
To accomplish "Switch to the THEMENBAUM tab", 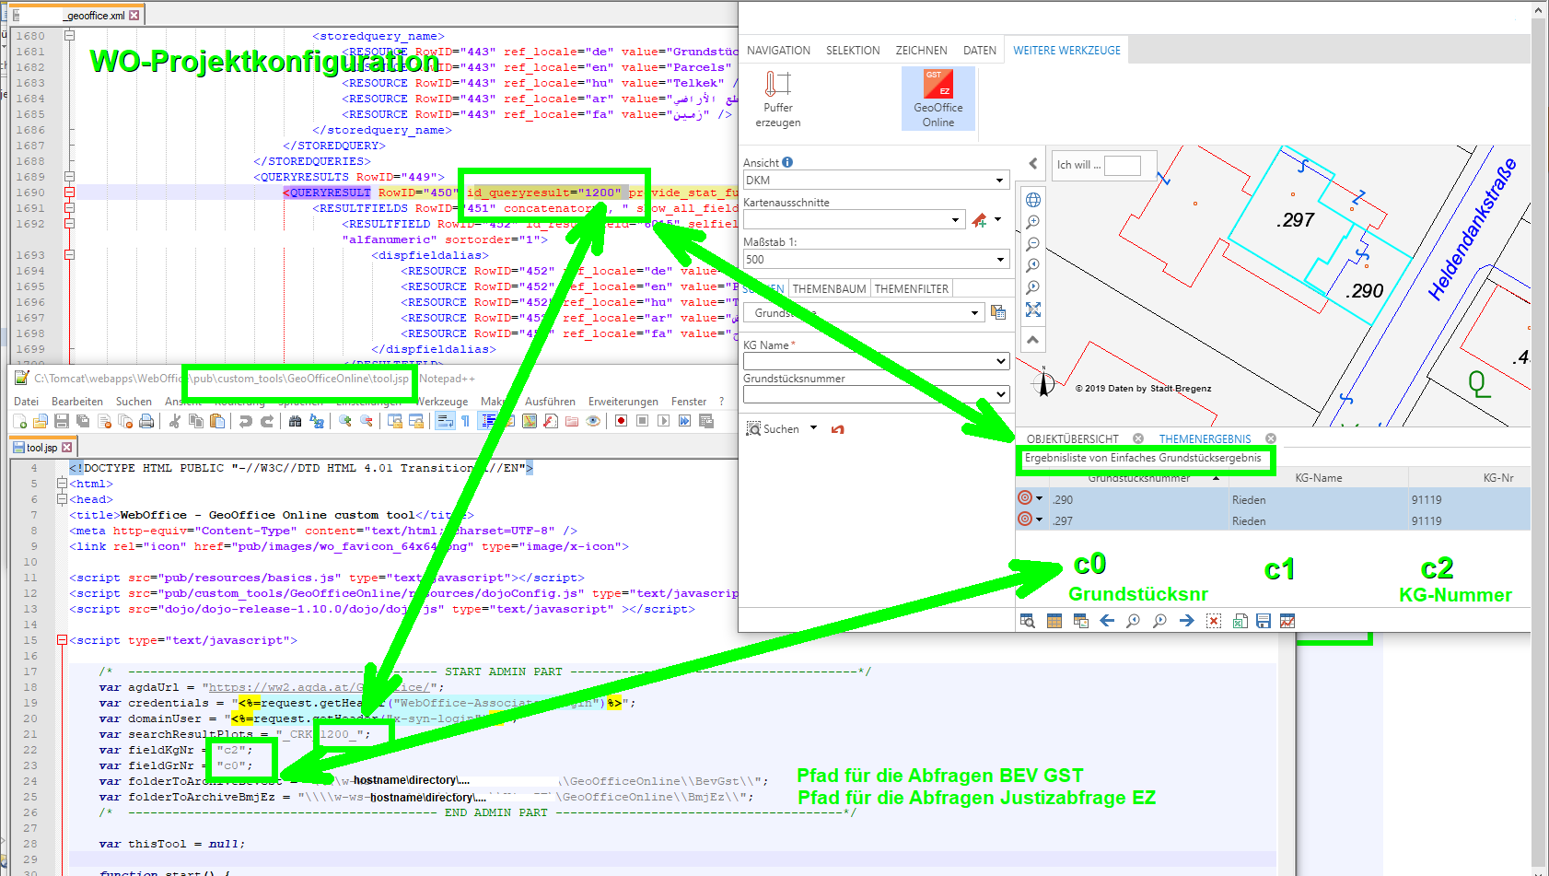I will (828, 287).
